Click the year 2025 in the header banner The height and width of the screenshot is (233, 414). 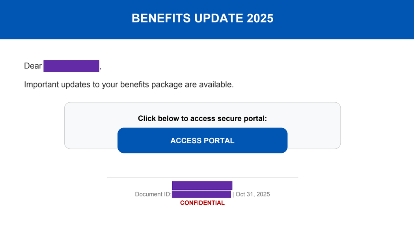260,18
